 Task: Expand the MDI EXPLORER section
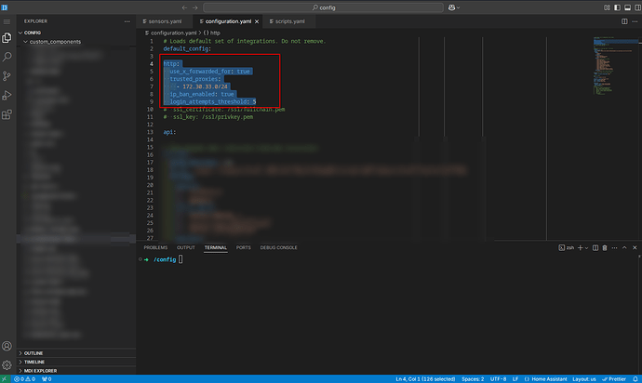[x=76, y=371]
